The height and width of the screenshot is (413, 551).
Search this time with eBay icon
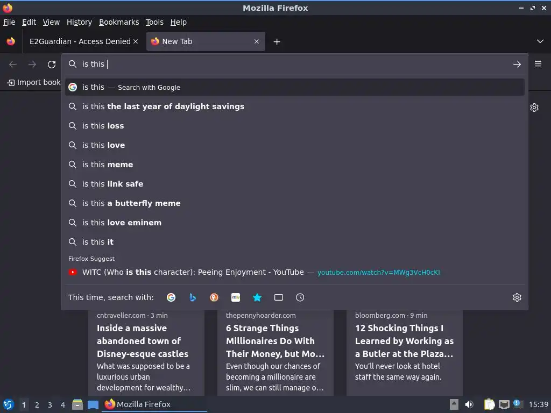coord(236,297)
